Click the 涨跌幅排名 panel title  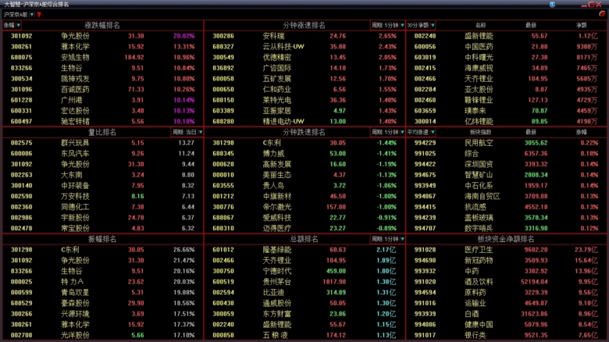(x=102, y=25)
